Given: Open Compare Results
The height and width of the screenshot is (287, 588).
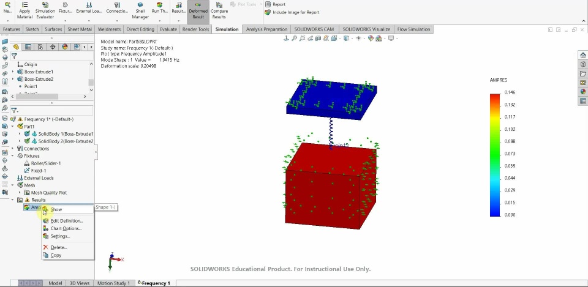Looking at the screenshot, I should click(219, 10).
